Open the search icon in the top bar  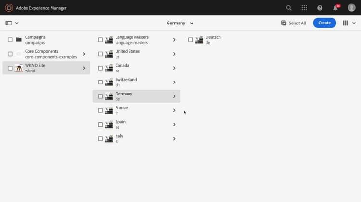click(289, 8)
